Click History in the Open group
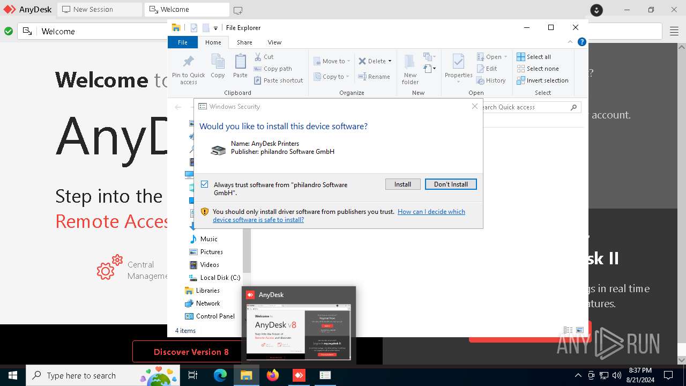Viewport: 686px width, 386px height. coord(491,80)
